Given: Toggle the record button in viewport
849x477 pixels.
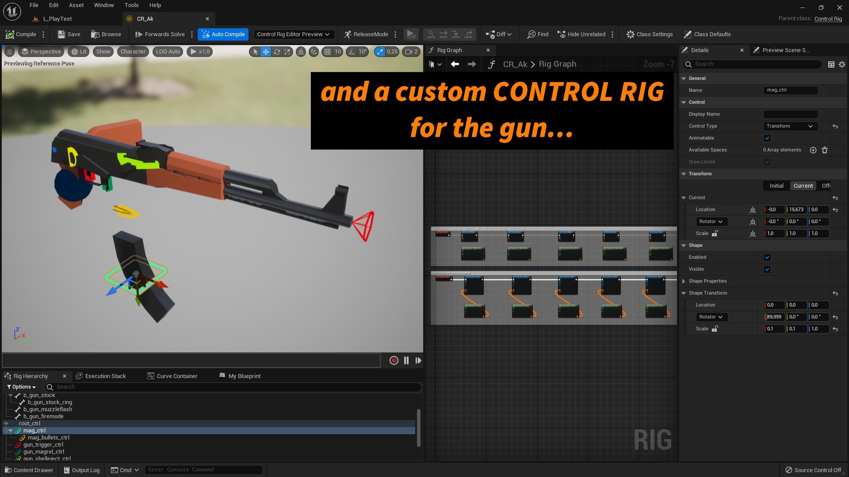Looking at the screenshot, I should (393, 360).
